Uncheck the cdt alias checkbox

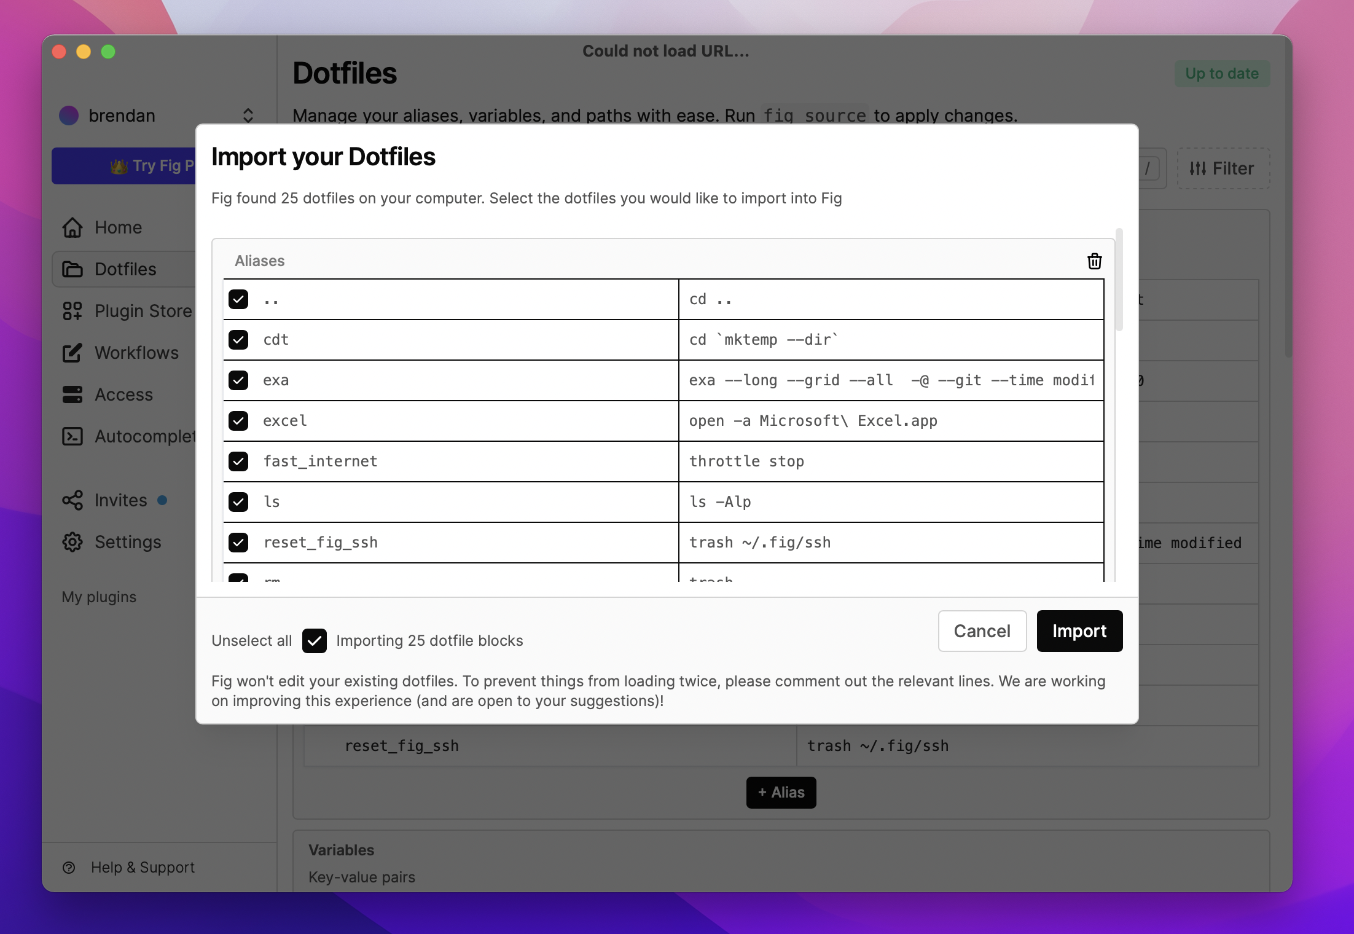coord(238,340)
